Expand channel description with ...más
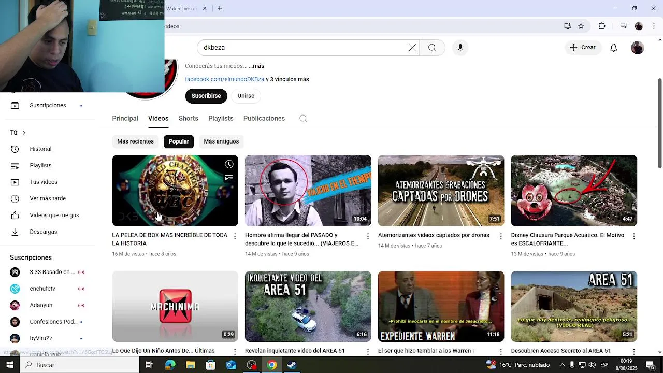The image size is (663, 373). 256,66
